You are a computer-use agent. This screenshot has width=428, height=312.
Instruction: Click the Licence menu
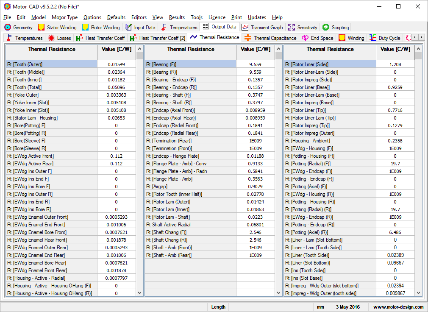[217, 17]
